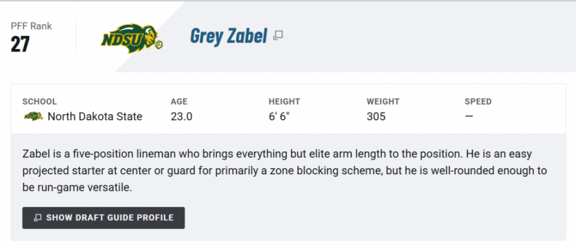
Task: Click the rank number 27
Action: point(20,44)
